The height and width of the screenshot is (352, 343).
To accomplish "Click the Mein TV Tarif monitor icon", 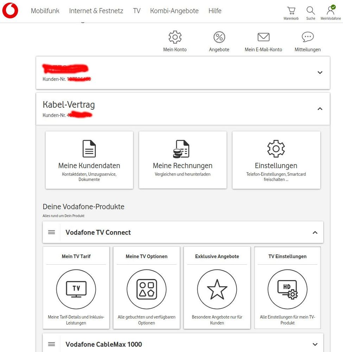I will point(76,289).
